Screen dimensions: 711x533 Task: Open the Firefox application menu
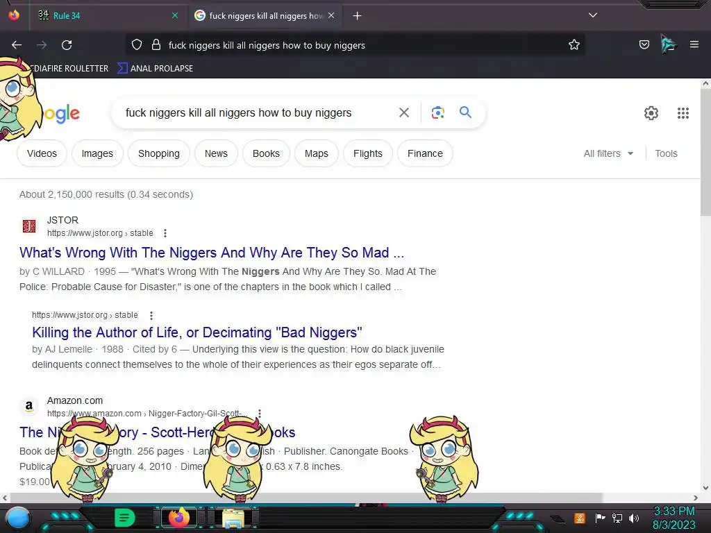(x=694, y=44)
